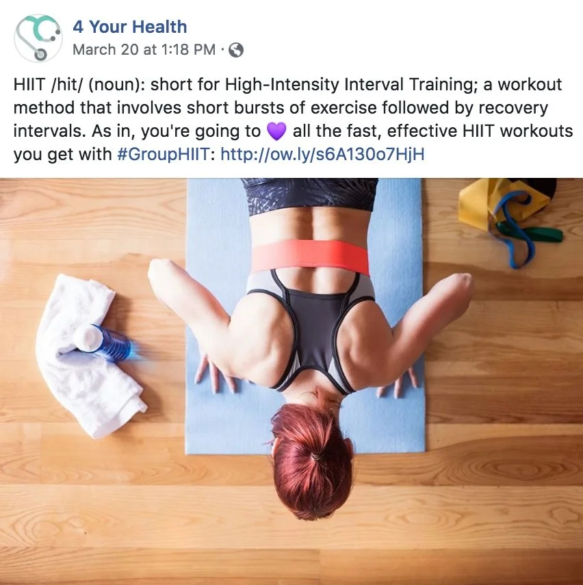Click the dark patterned leggings
This screenshot has width=583, height=585.
tap(310, 196)
